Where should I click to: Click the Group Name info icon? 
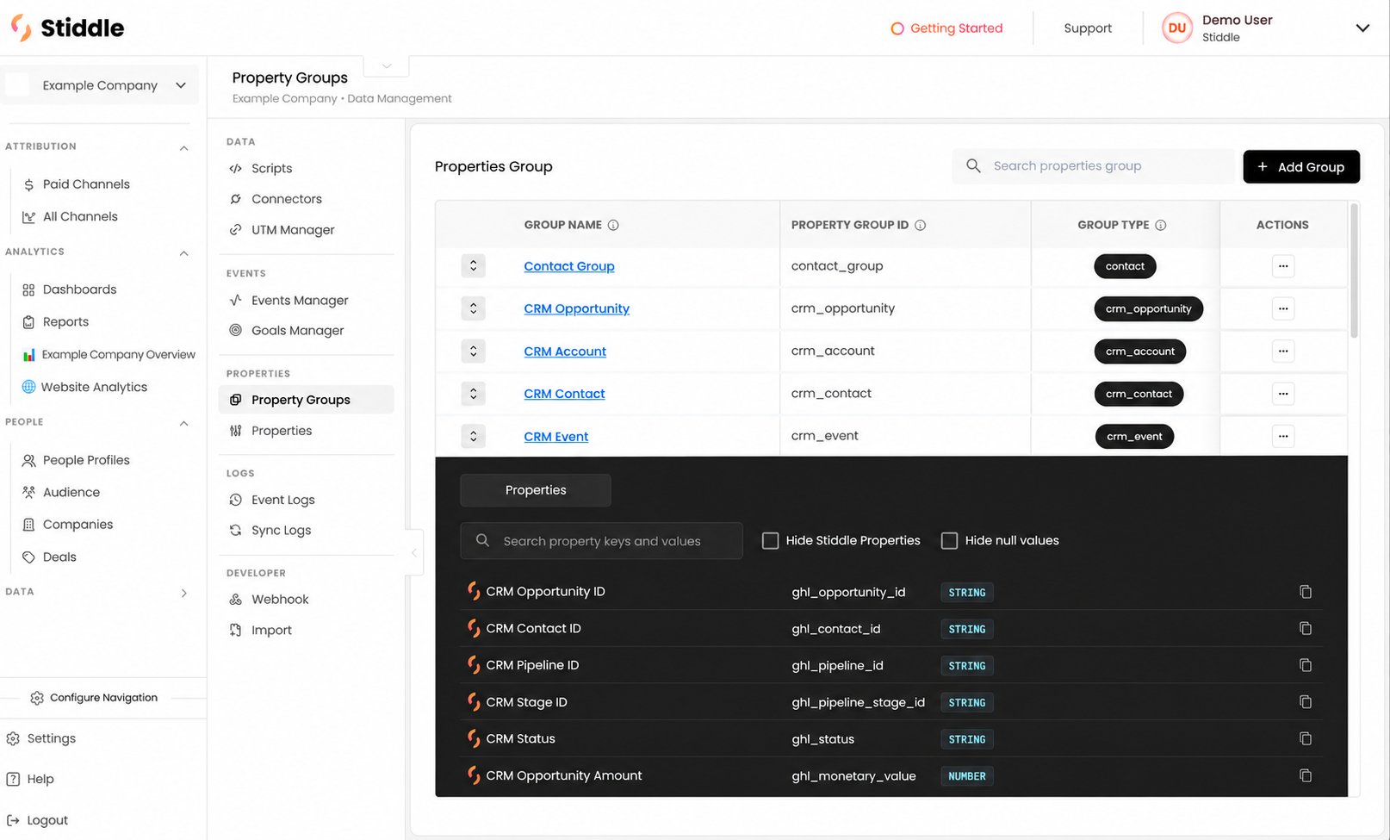point(613,225)
